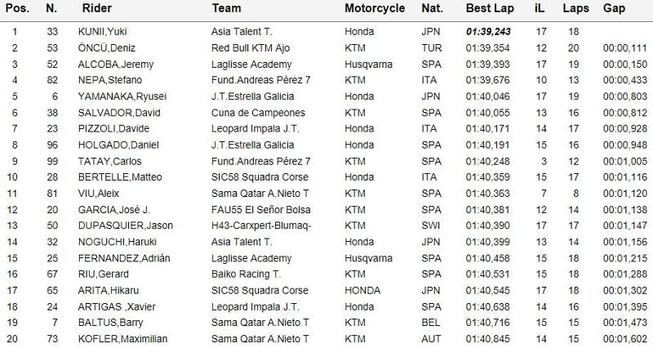Screen dimensions: 653x348
Task: Click the gap value 00:01,602
Action: point(624,337)
